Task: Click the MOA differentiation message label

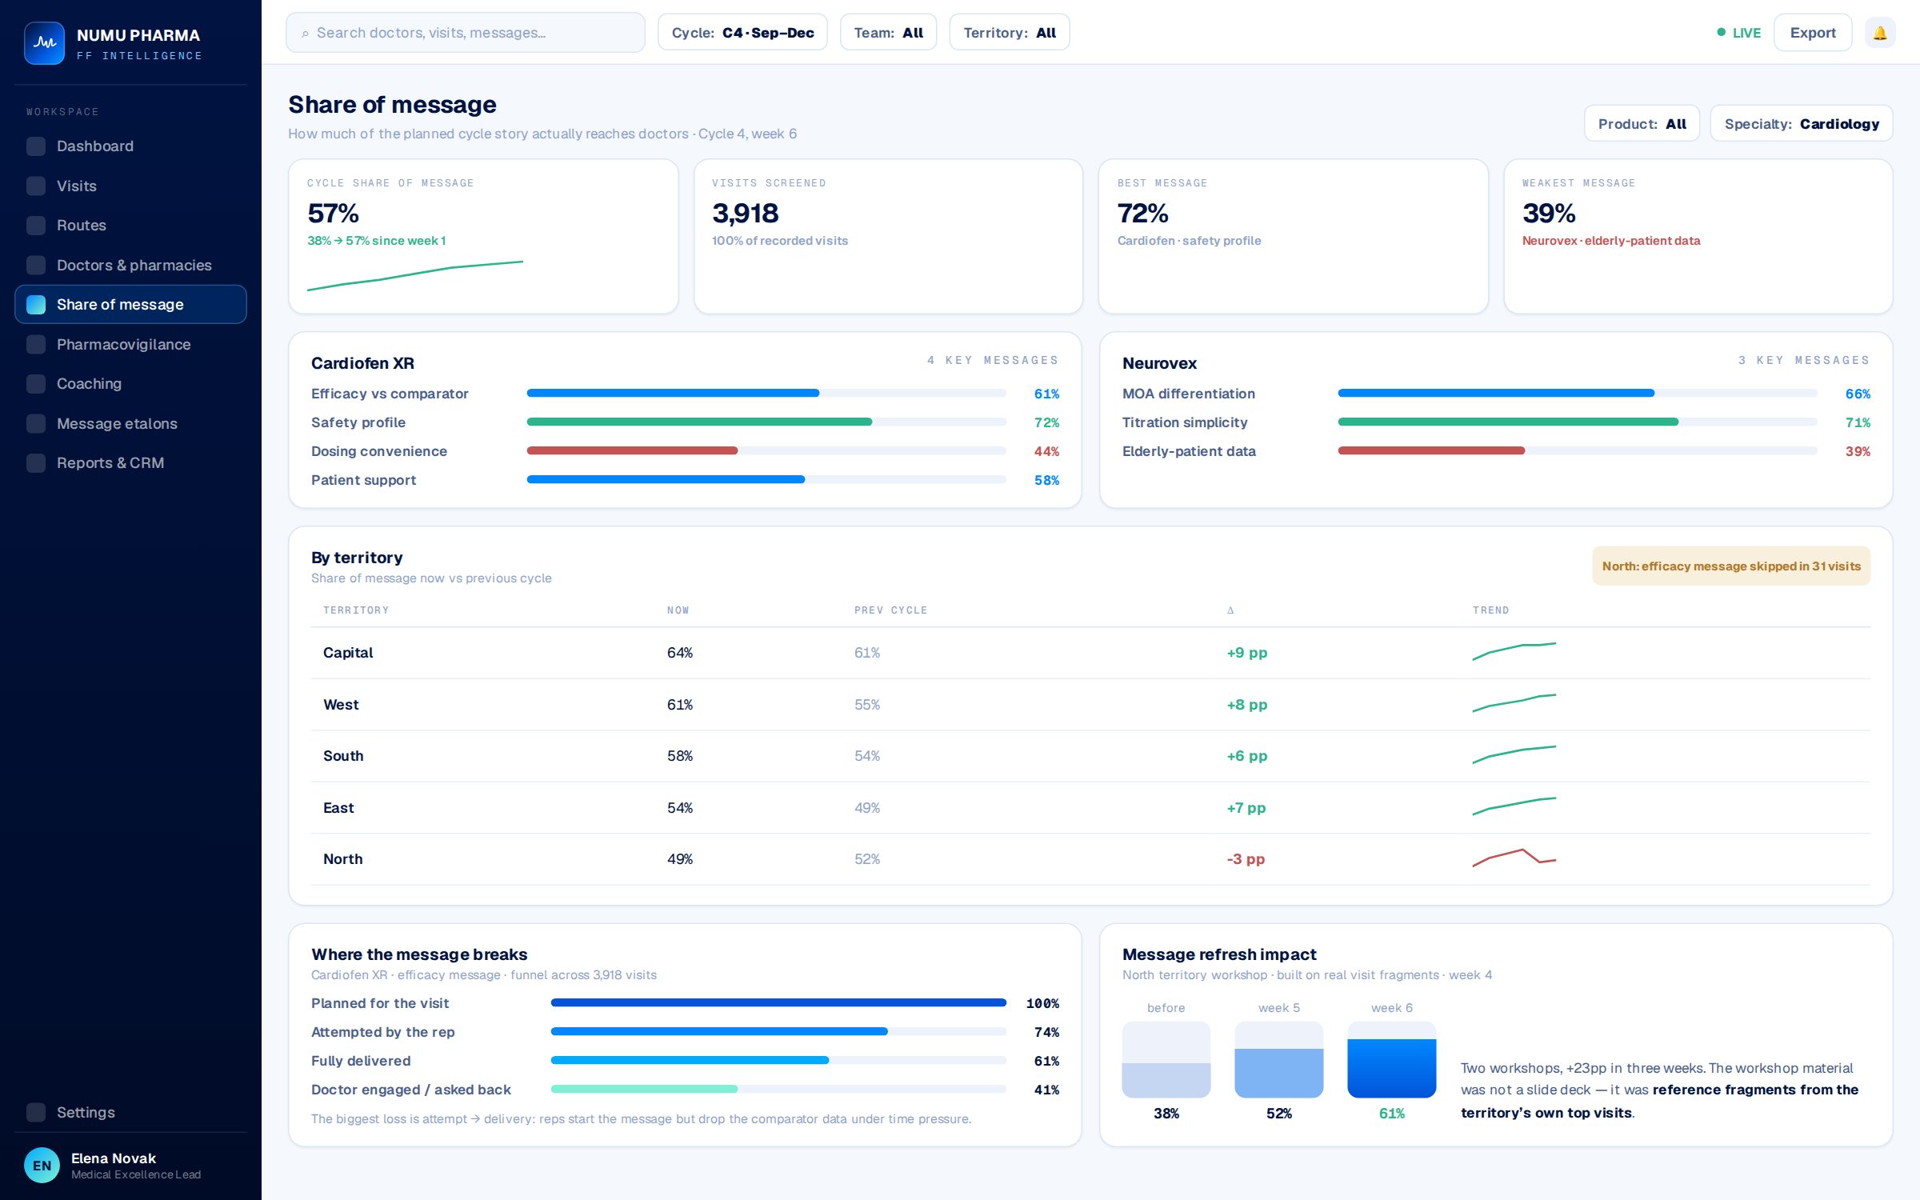Action: pos(1188,394)
